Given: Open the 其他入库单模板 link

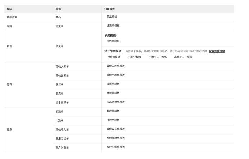Looking at the screenshot, I should (115, 66).
